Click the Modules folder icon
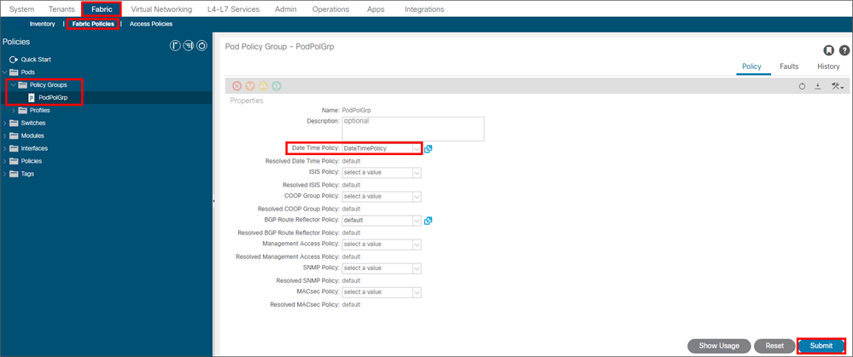Image resolution: width=853 pixels, height=357 pixels. (x=15, y=135)
